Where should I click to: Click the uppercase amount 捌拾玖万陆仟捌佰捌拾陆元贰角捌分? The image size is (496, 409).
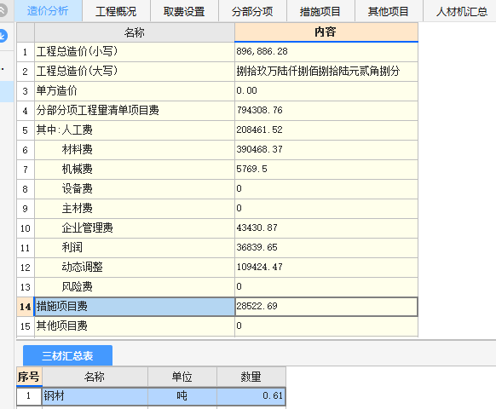pos(326,72)
